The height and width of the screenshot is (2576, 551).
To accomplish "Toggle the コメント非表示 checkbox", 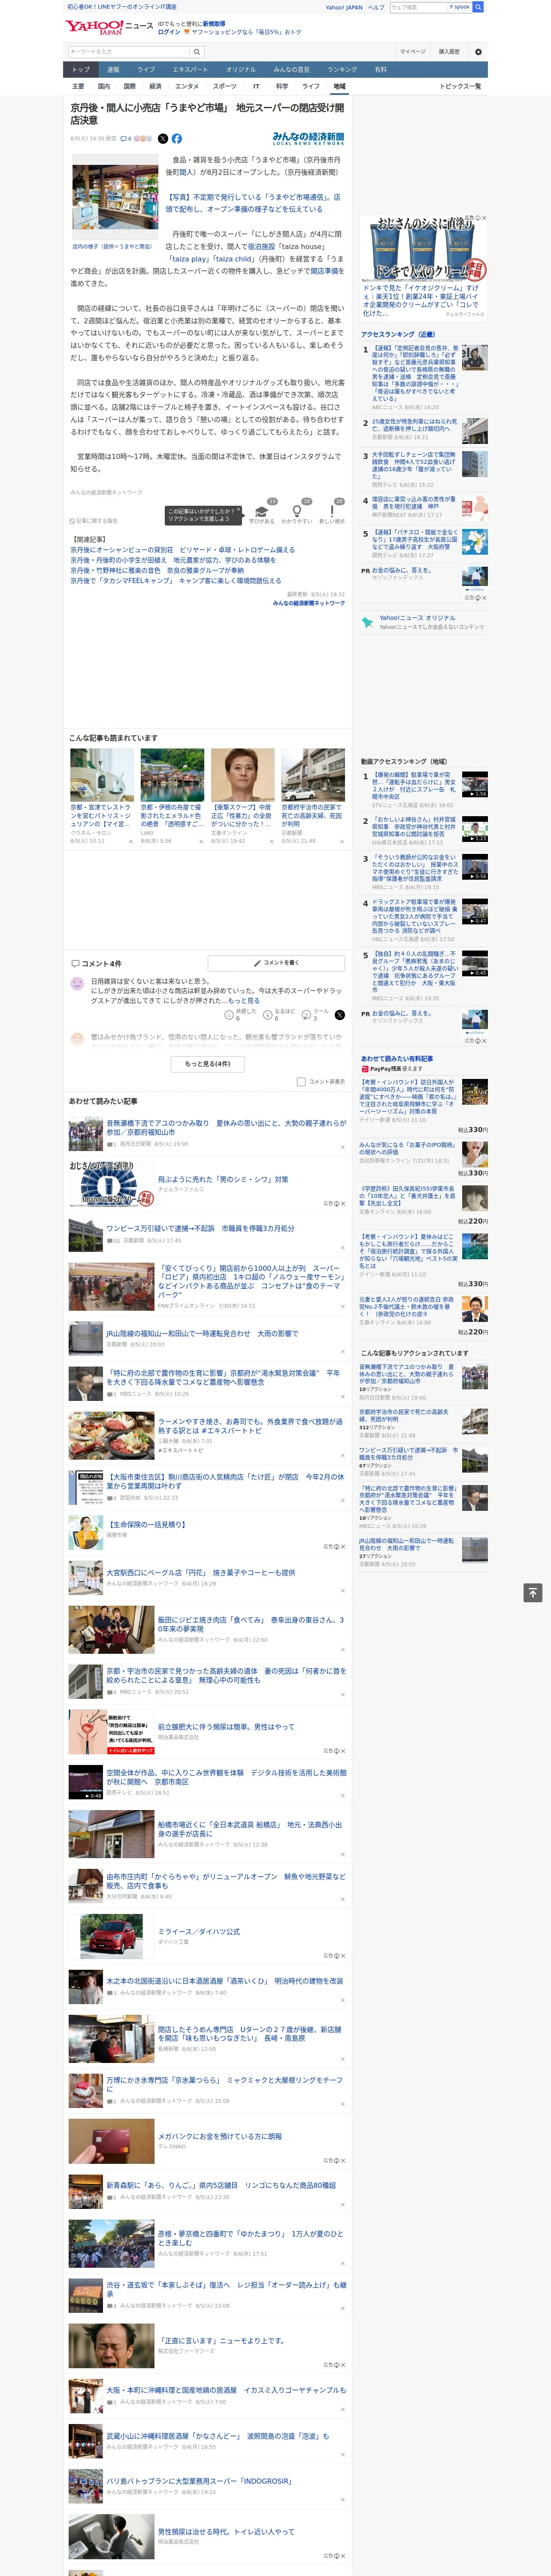I will pos(301,1081).
